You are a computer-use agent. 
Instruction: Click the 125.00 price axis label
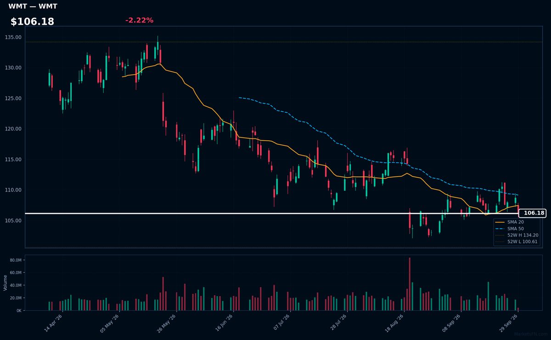pyautogui.click(x=13, y=99)
